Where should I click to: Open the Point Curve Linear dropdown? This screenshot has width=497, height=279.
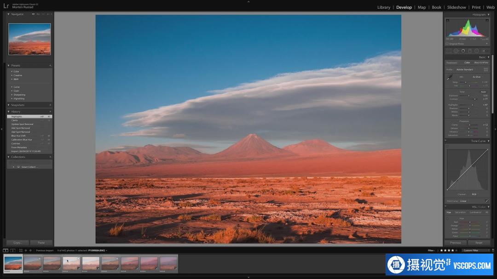click(x=463, y=201)
